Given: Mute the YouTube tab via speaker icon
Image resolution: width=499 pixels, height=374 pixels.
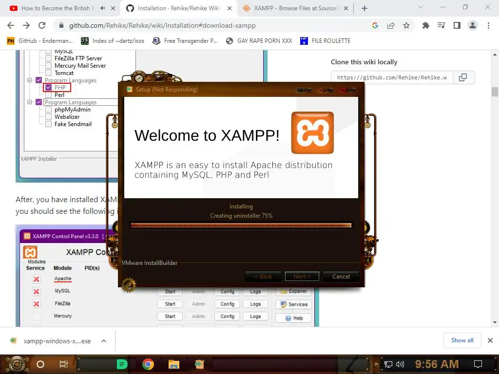Looking at the screenshot, I should (102, 8).
